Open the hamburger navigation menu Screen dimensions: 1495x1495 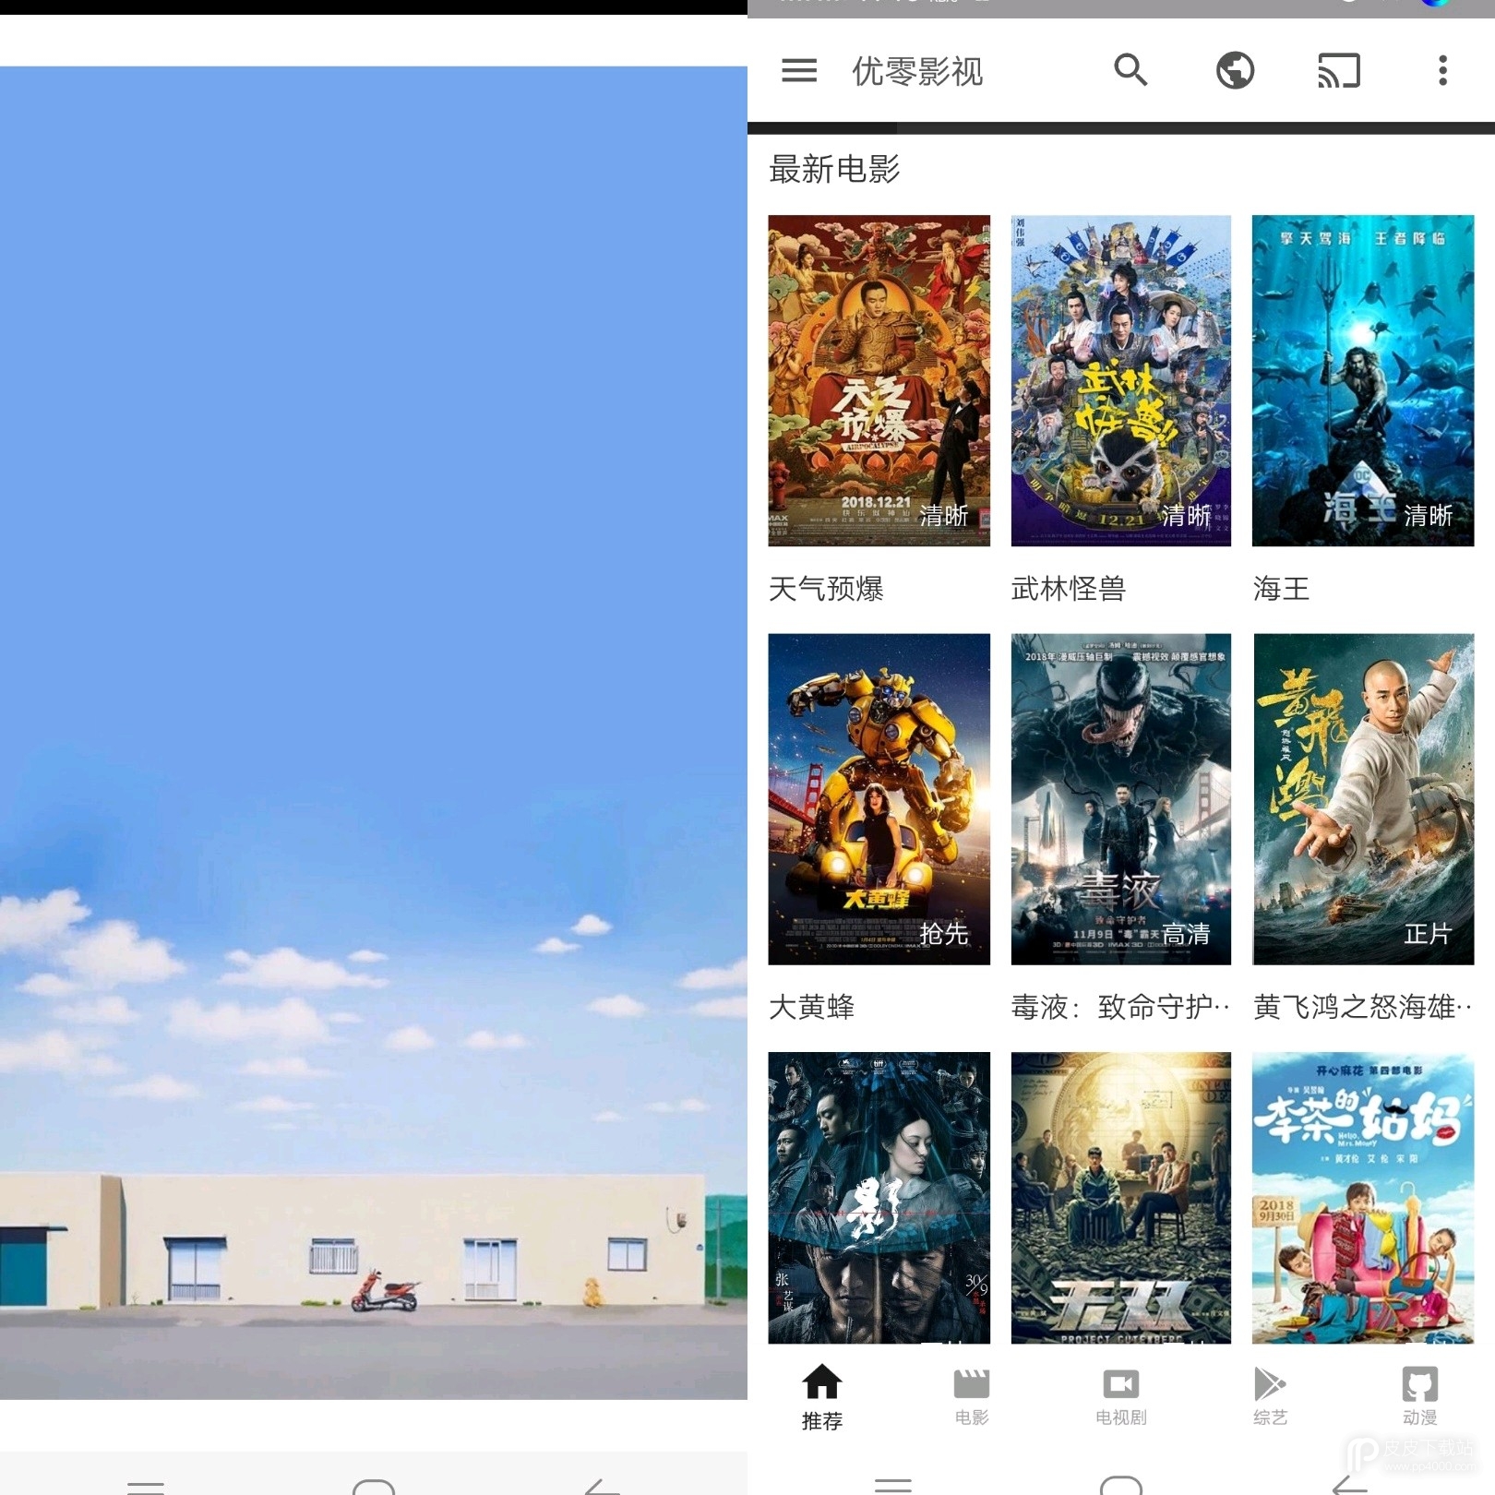(799, 70)
